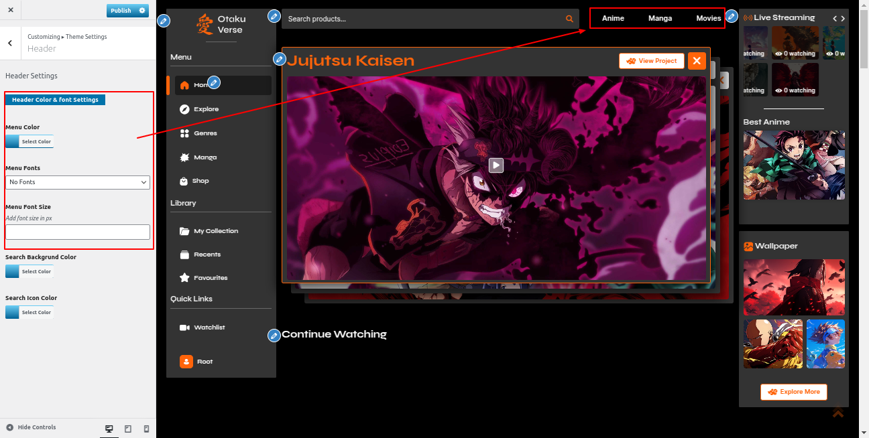Click the scroll-to-top arrow icon
The height and width of the screenshot is (438, 869).
coord(837,413)
